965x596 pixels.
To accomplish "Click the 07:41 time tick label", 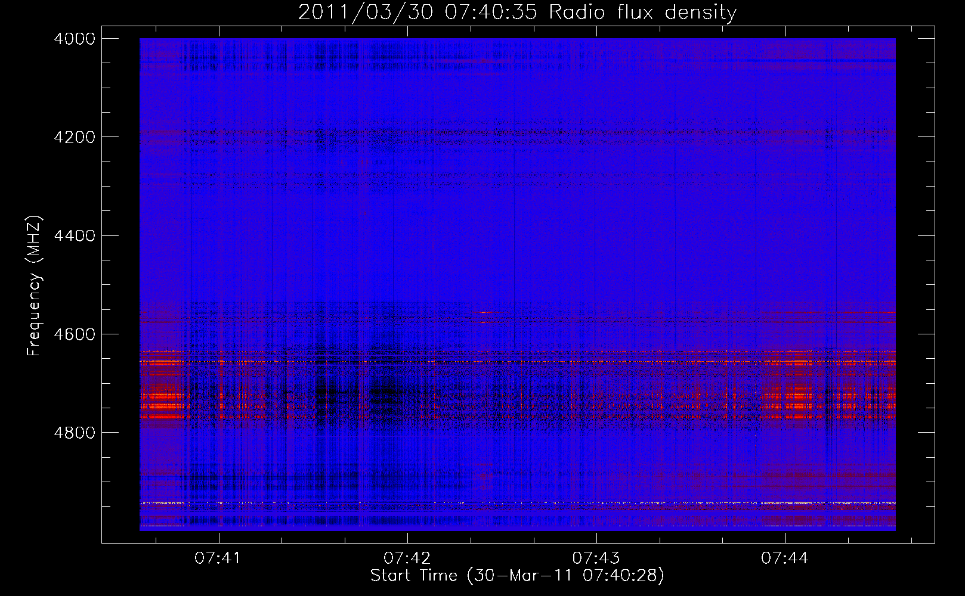I will (x=218, y=558).
